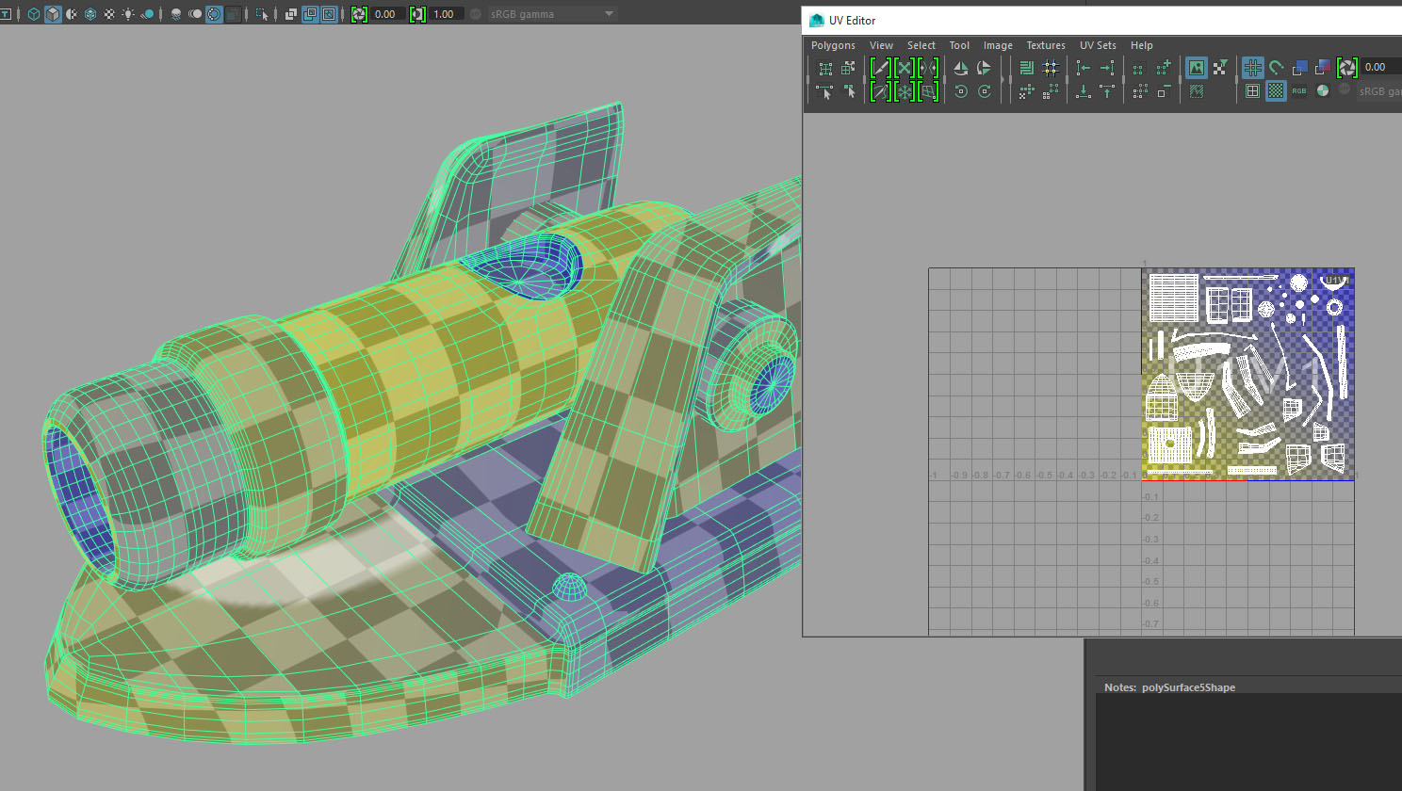Click the Align UVs leftward icon
Screen dimensions: 1402x791
[x=1082, y=68]
